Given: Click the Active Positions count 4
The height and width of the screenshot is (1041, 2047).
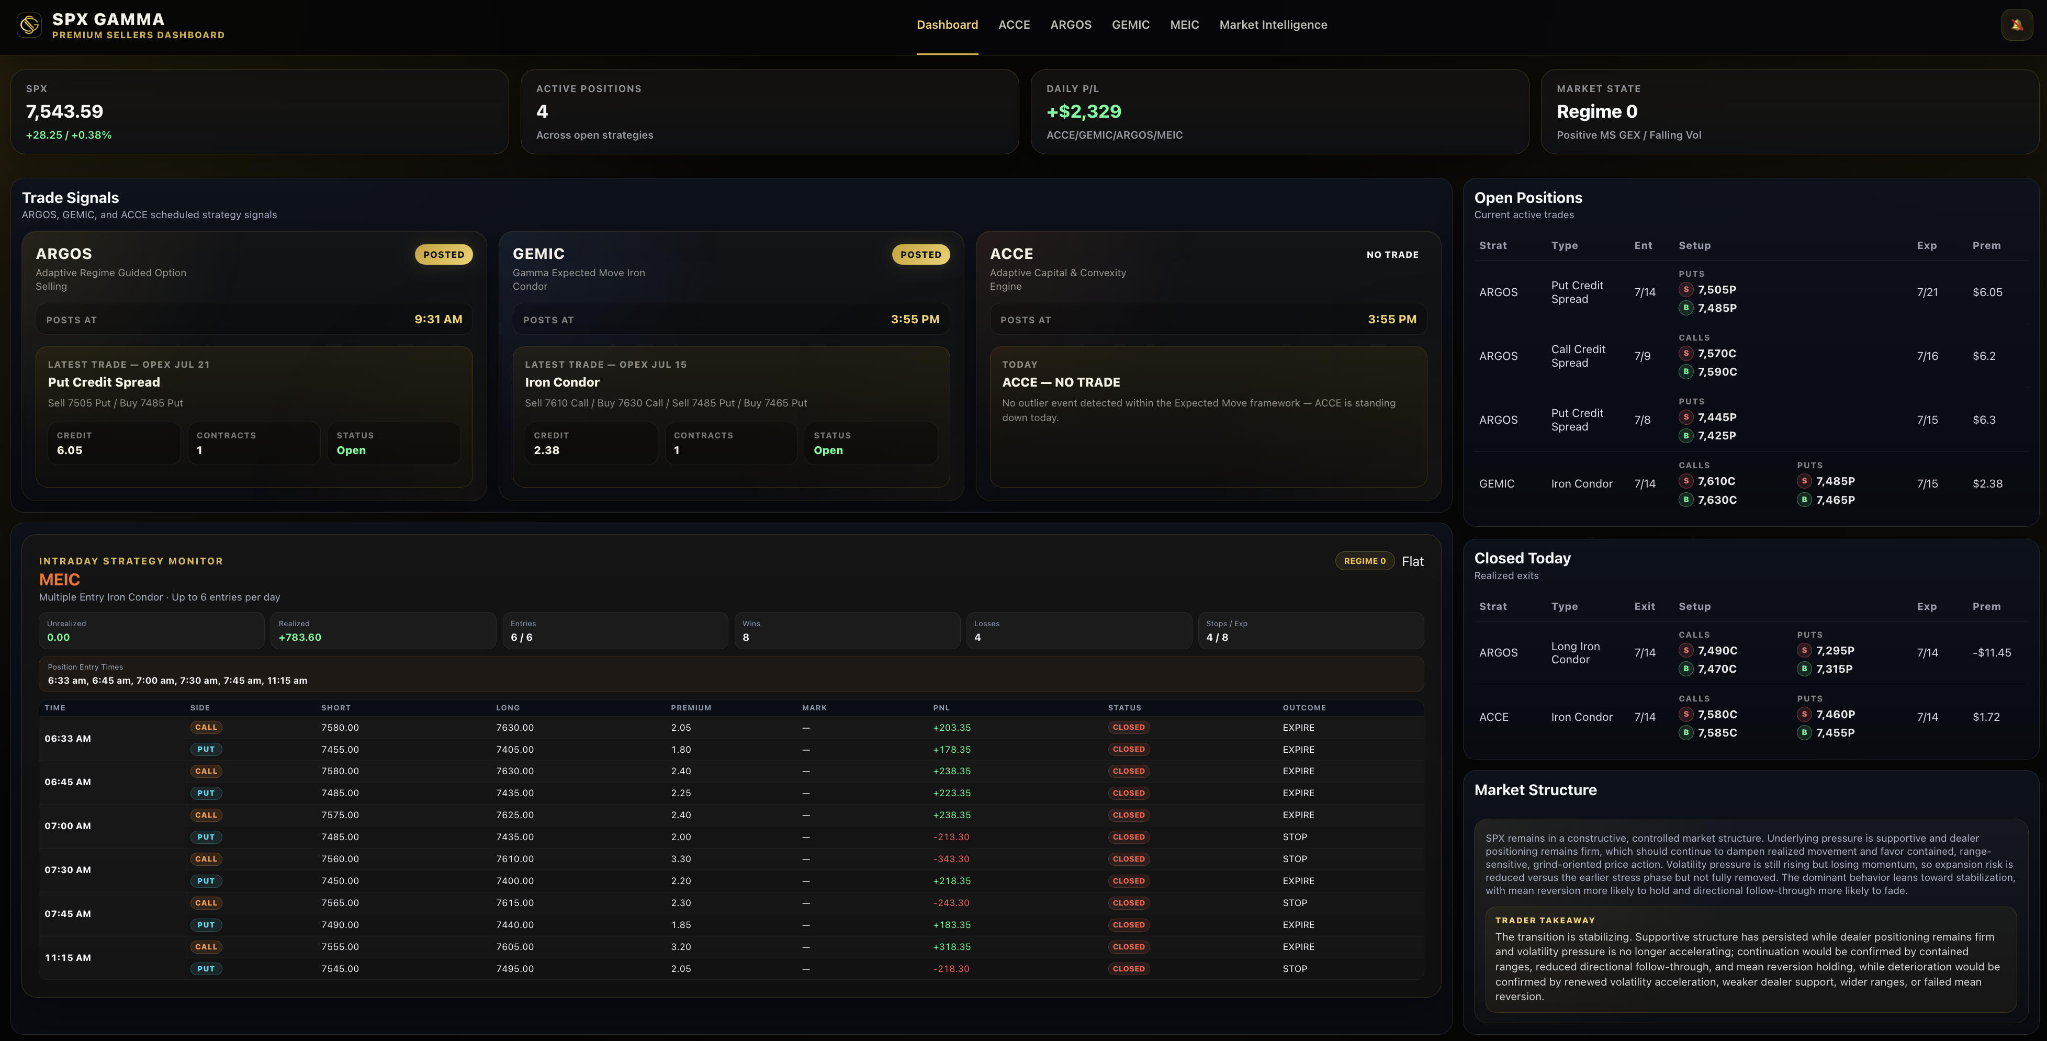Looking at the screenshot, I should 542,112.
